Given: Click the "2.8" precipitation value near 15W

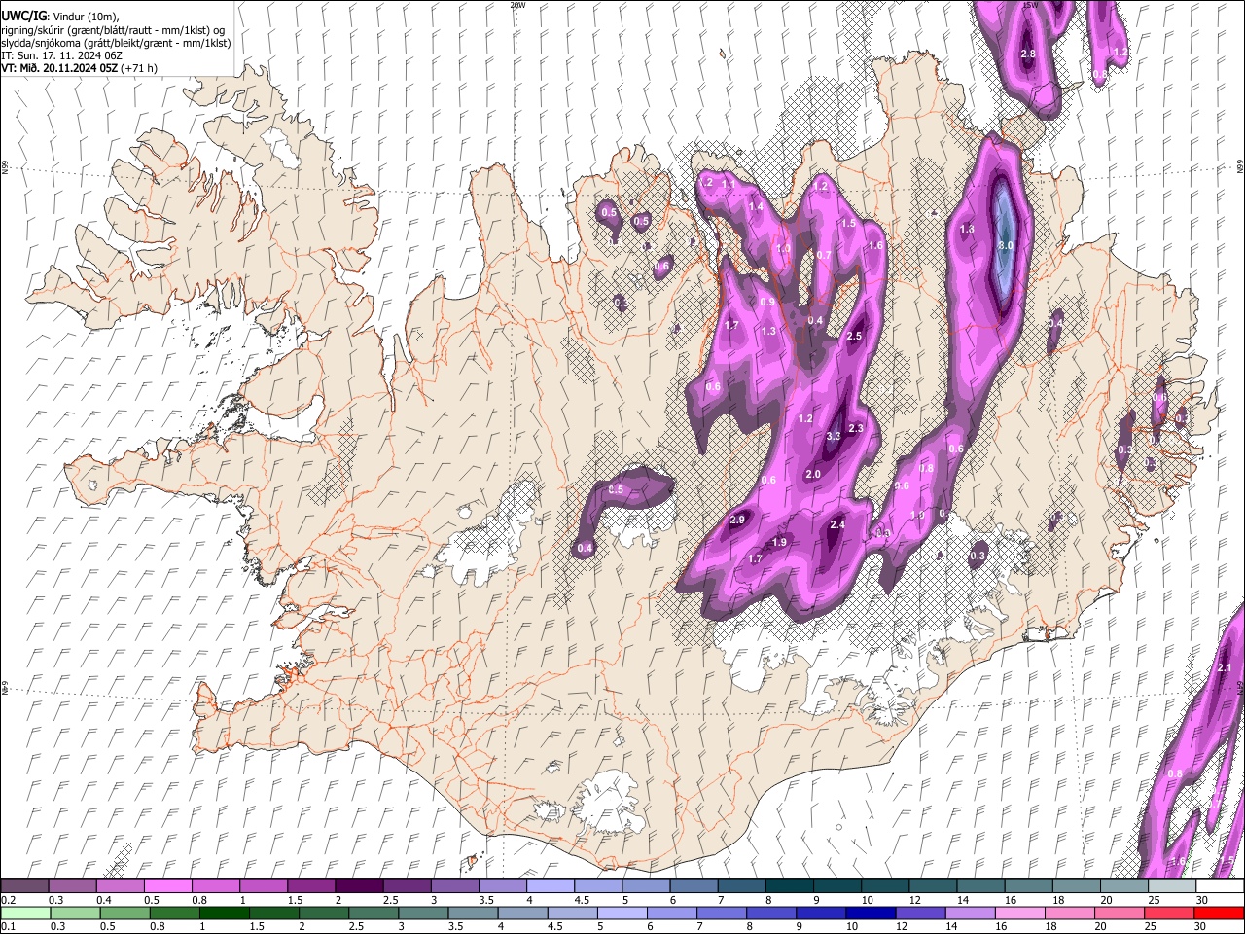Looking at the screenshot, I should coord(1027,54).
